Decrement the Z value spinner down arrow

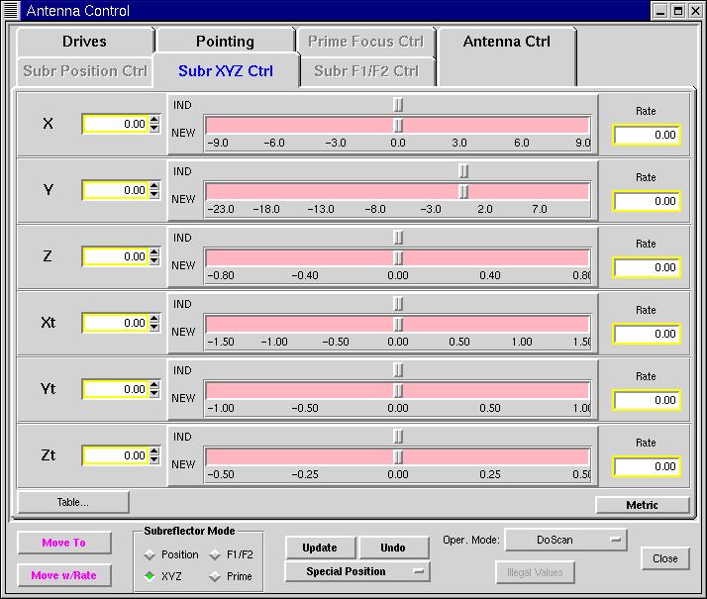(154, 260)
